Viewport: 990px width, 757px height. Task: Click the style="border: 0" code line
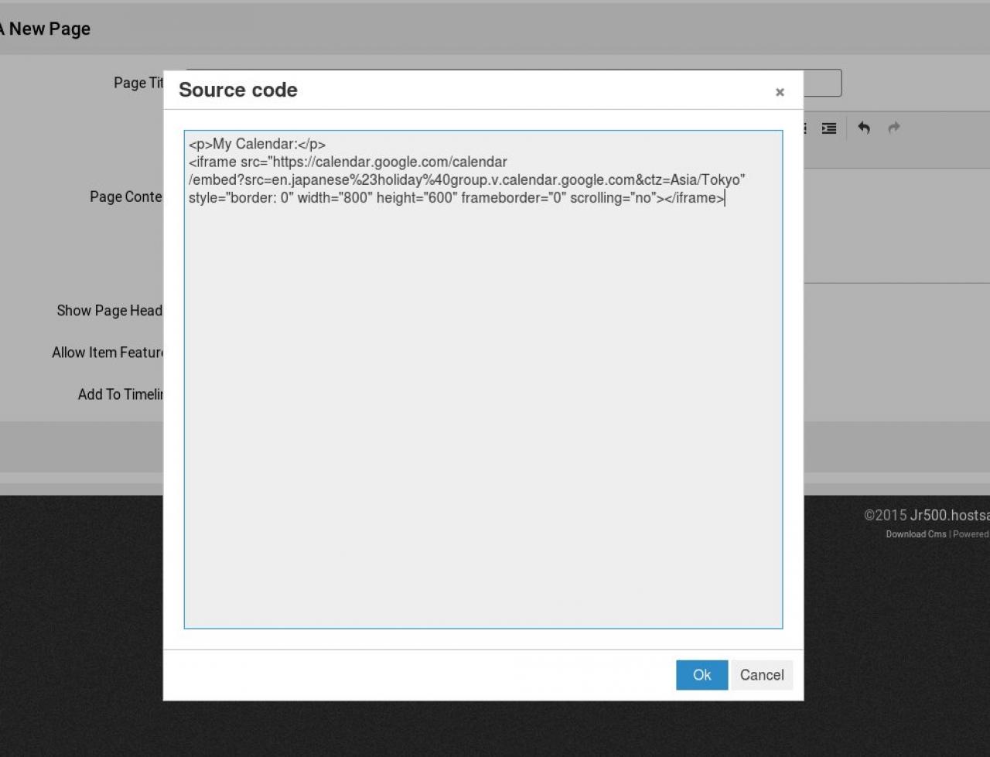tap(456, 198)
